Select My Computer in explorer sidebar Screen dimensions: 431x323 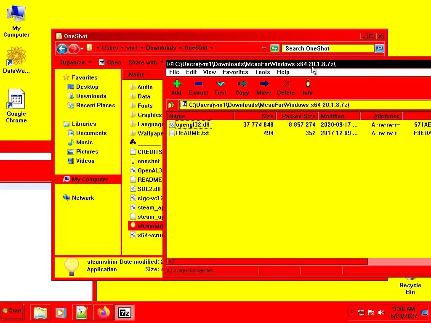coord(88,179)
